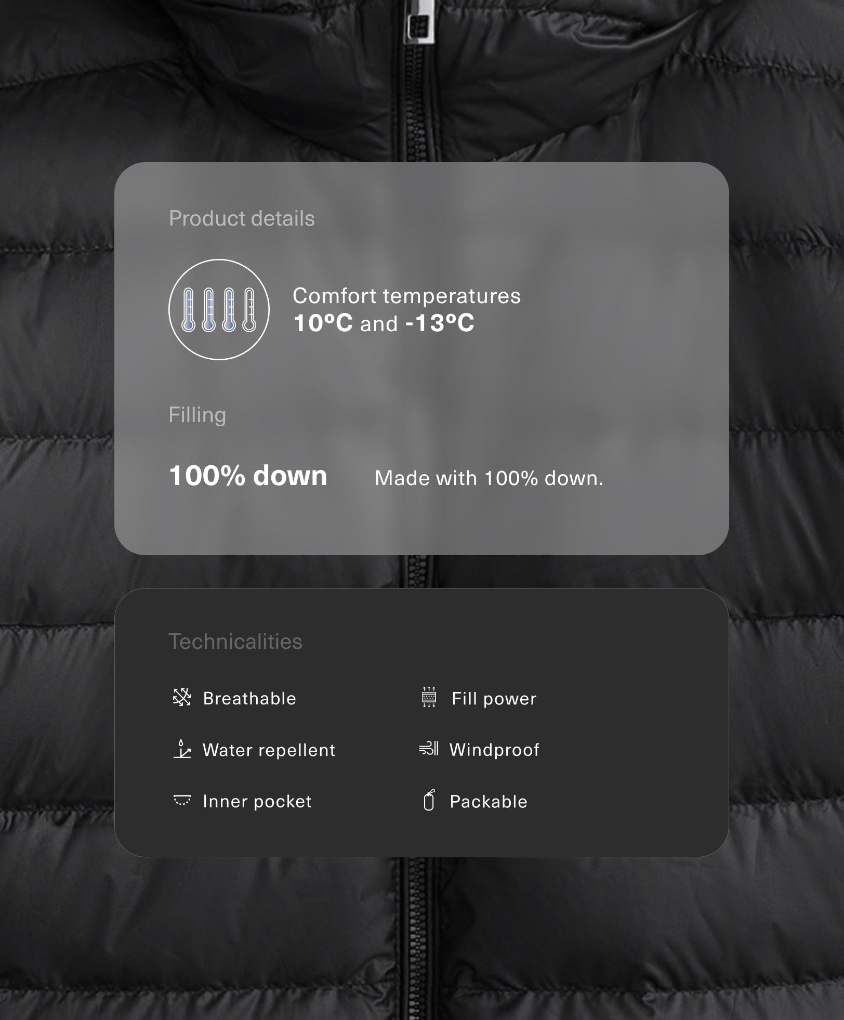Image resolution: width=844 pixels, height=1020 pixels.
Task: Click the -13°C temperature value
Action: point(440,322)
